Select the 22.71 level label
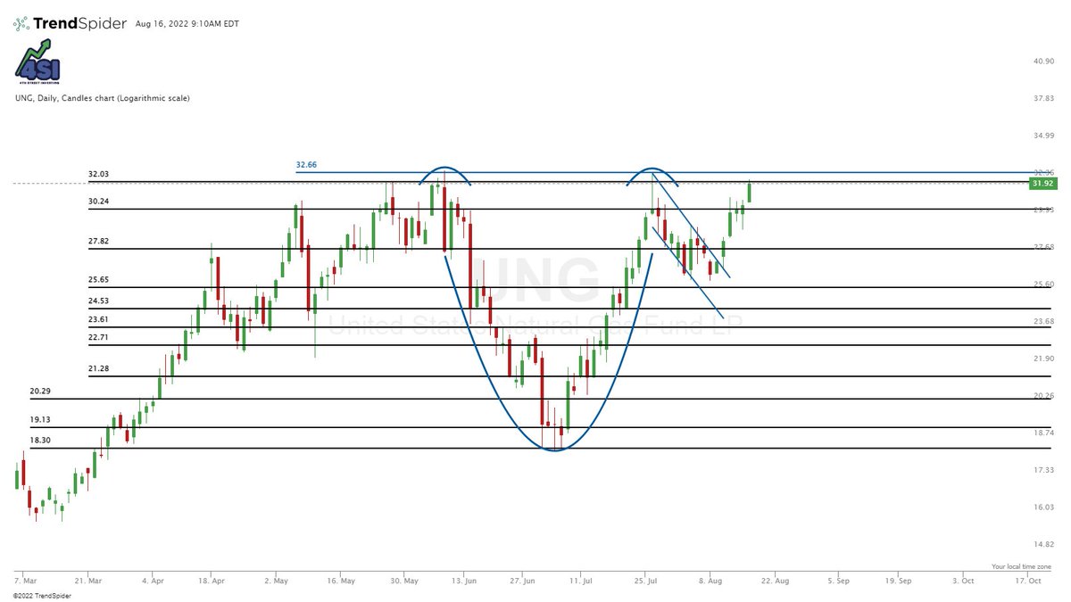 tap(98, 337)
